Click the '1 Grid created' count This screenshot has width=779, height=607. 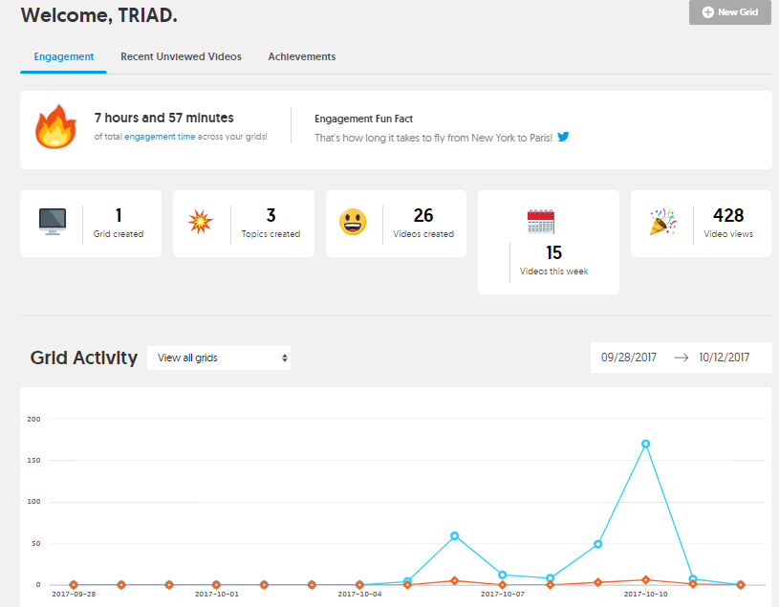(x=119, y=215)
